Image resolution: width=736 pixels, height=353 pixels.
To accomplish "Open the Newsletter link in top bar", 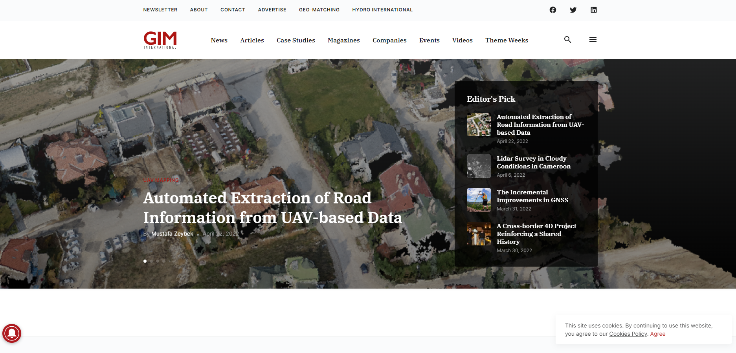I will pyautogui.click(x=160, y=10).
